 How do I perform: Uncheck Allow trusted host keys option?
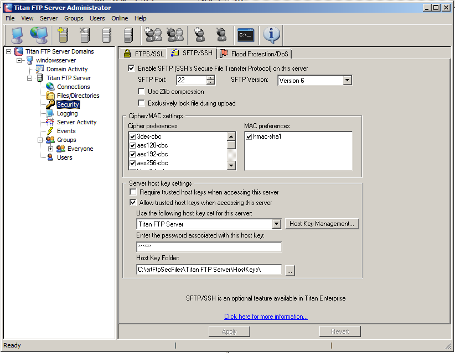133,202
